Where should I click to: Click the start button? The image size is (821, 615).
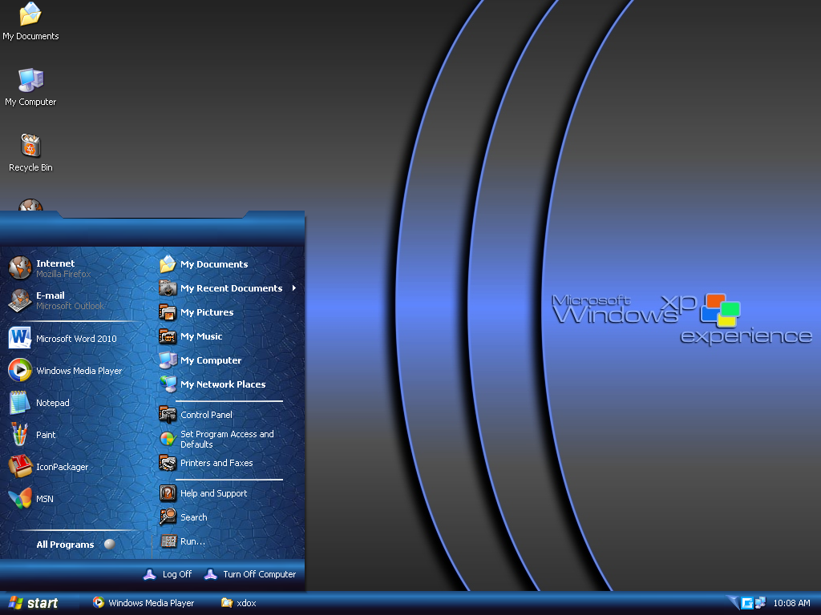(x=34, y=603)
